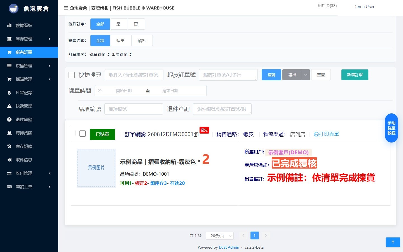Click the 魚泡雲倉 logo icon
This screenshot has width=403, height=252.
click(x=13, y=9)
